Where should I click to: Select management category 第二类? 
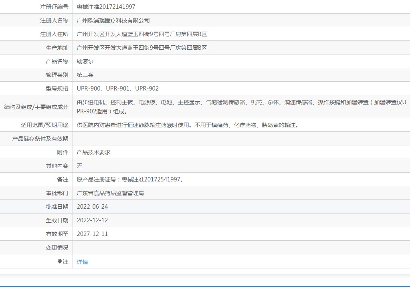pyautogui.click(x=85, y=75)
